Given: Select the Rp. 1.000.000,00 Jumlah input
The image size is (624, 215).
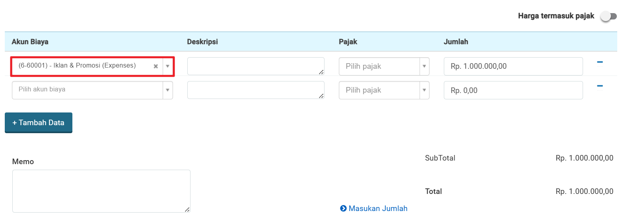Looking at the screenshot, I should [513, 66].
